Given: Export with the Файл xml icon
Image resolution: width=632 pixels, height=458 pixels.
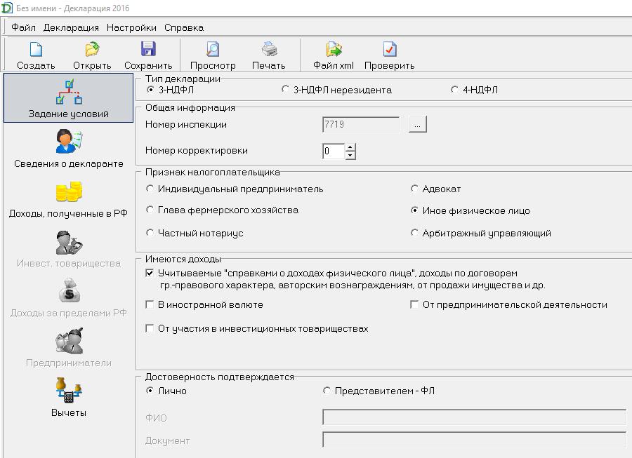Looking at the screenshot, I should tap(334, 49).
